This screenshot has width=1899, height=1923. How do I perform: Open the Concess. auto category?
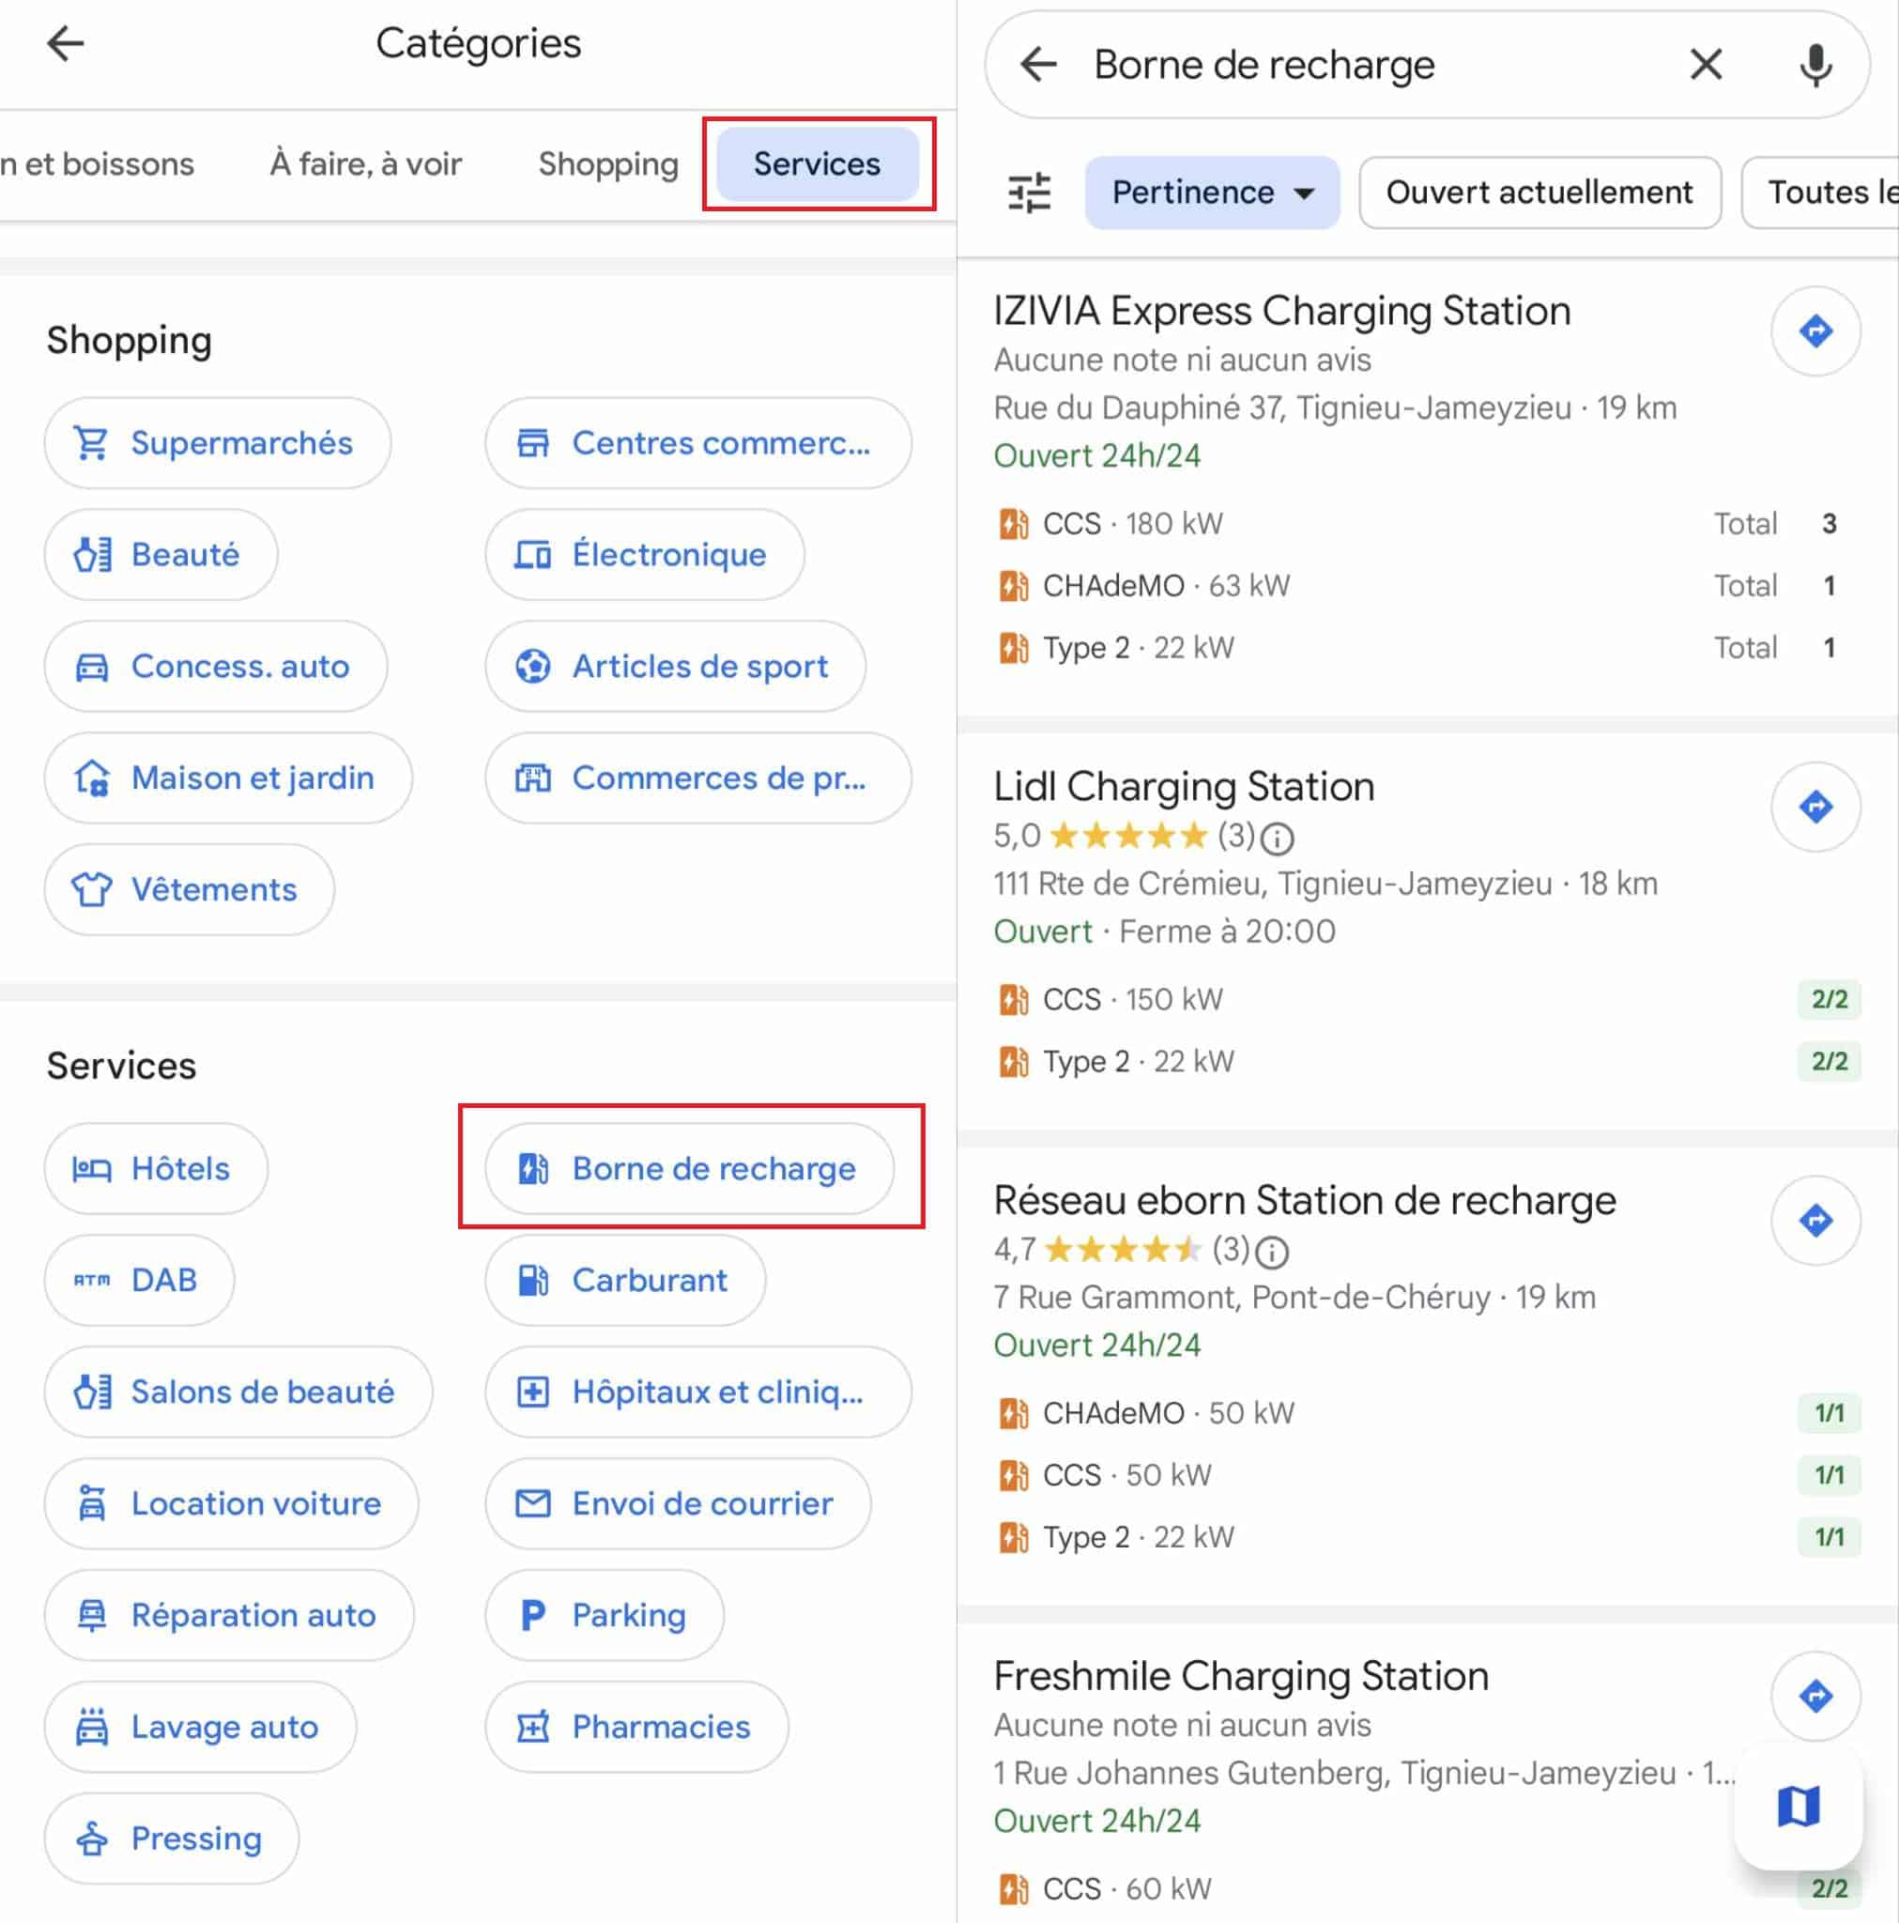216,666
